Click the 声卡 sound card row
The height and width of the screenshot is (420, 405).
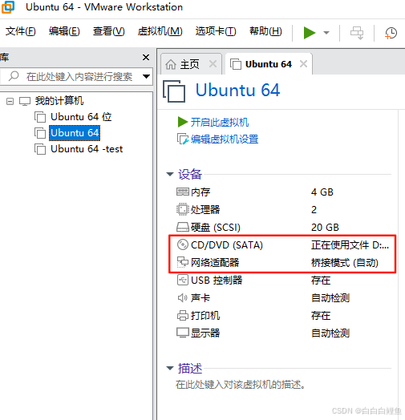(x=283, y=298)
